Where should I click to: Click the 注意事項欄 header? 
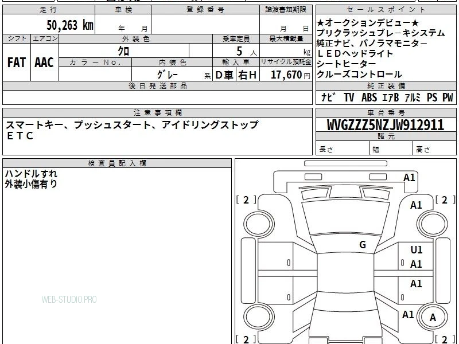[157, 112]
